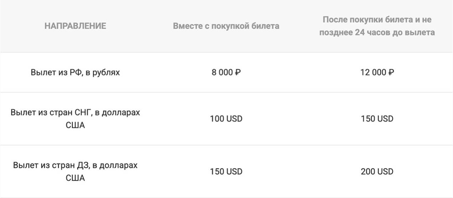Screen dimensions: 453x198
Task: Select the "Вылет из стран СНГ" text
Action: tap(75, 113)
